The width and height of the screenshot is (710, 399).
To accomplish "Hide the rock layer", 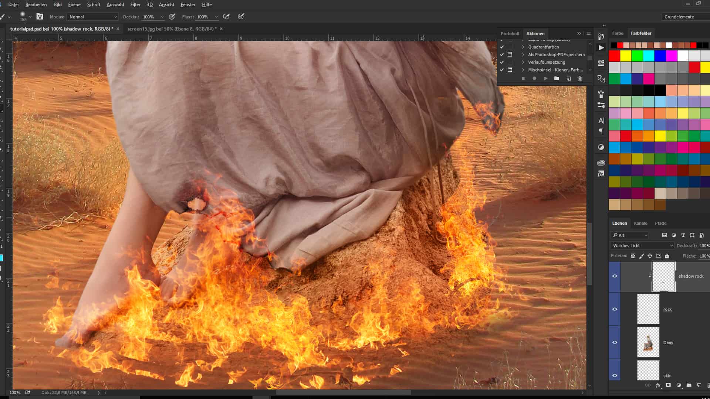I will pos(615,309).
